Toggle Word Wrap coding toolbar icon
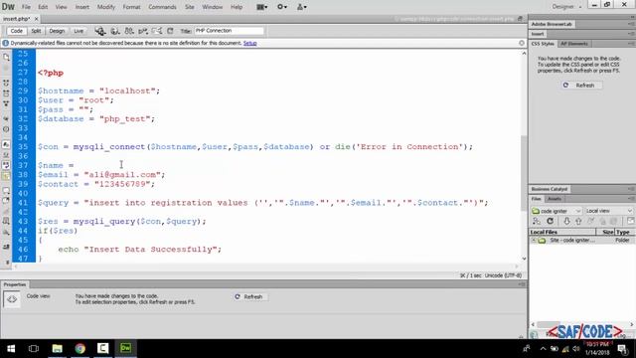 tap(6, 165)
